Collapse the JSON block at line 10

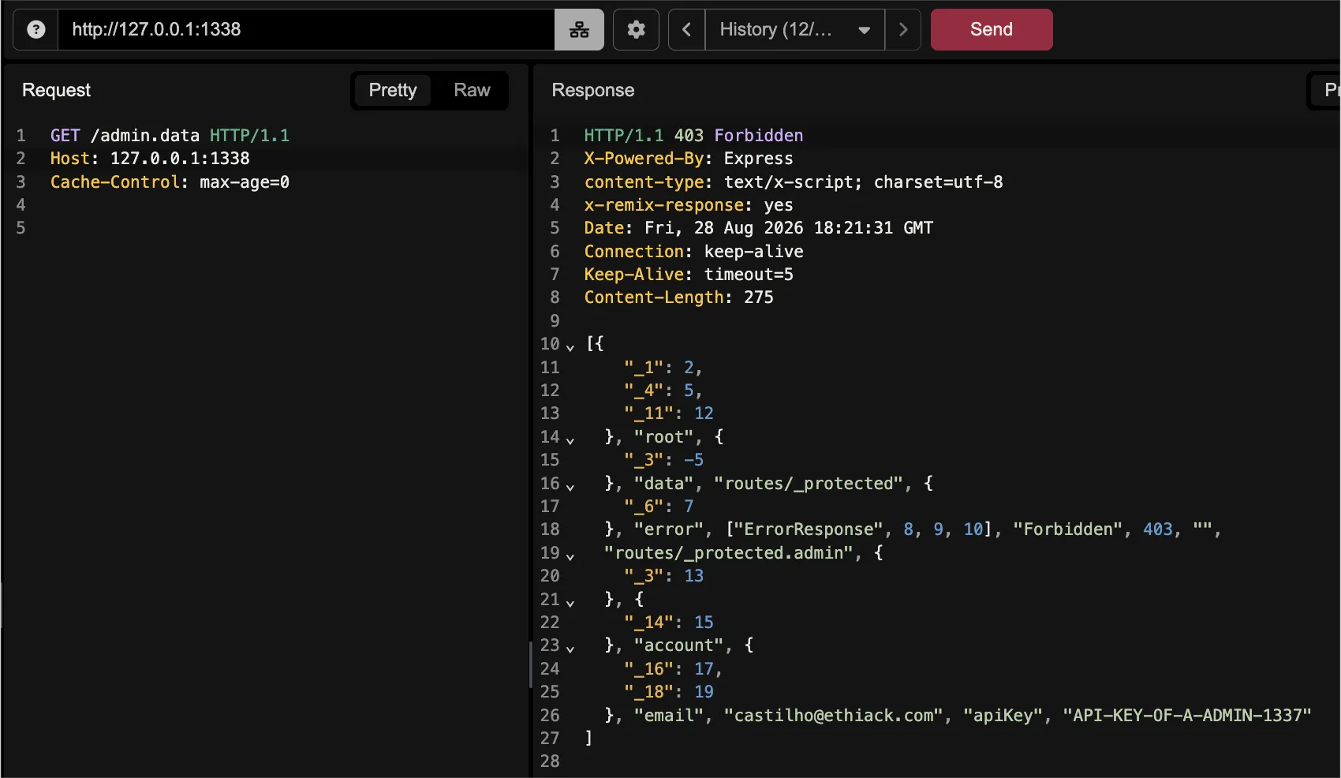coord(570,346)
